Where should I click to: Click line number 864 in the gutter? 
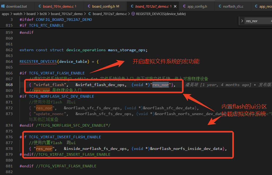tap(9, 62)
